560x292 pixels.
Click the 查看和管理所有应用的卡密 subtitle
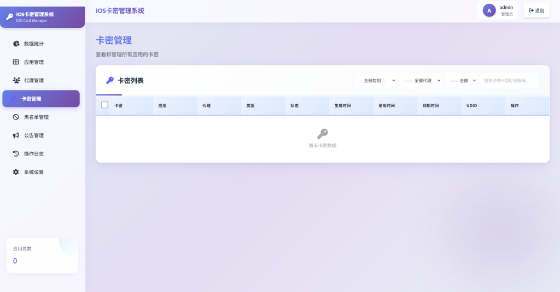coord(127,55)
